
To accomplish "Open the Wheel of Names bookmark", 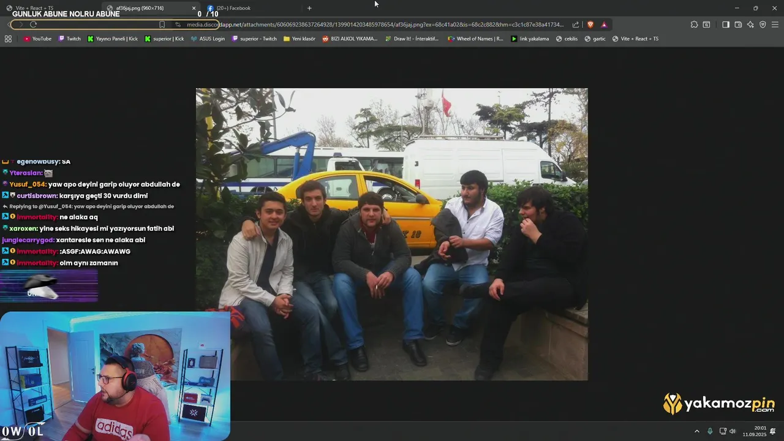I will click(475, 39).
